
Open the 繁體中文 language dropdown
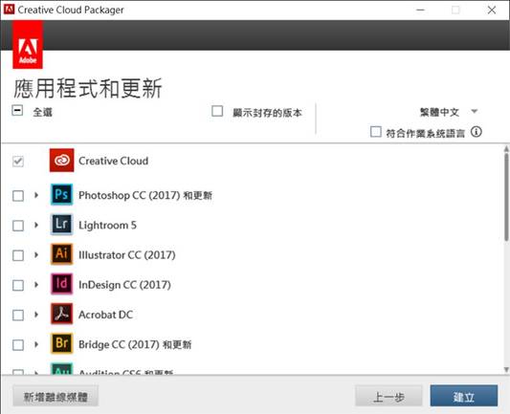[x=448, y=112]
